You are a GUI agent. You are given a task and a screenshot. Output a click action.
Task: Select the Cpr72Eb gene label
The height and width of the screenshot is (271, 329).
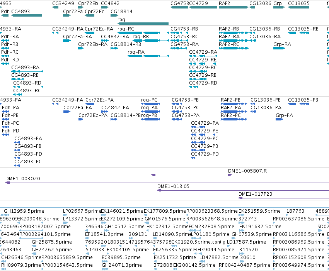tap(88, 3)
